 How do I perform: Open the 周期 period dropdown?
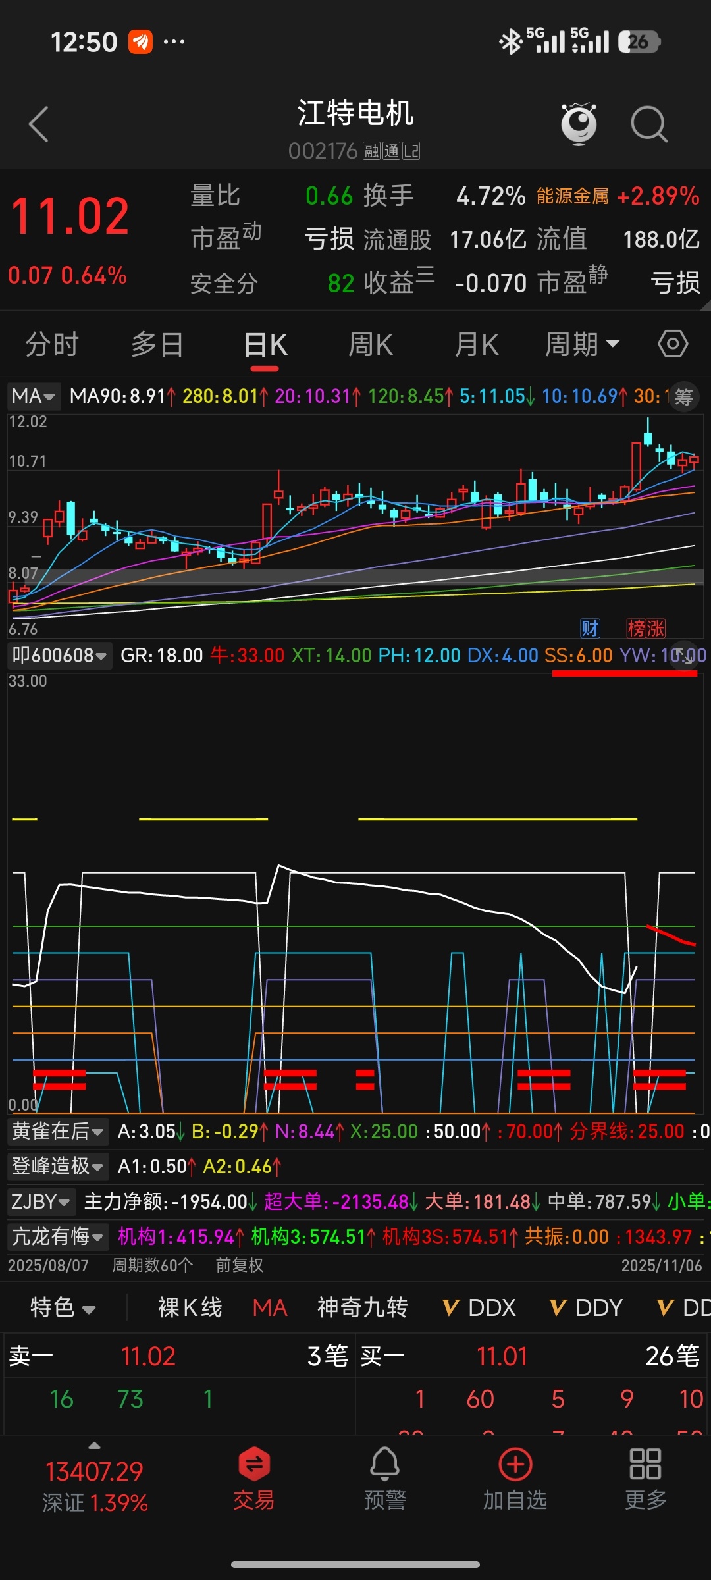click(x=582, y=344)
